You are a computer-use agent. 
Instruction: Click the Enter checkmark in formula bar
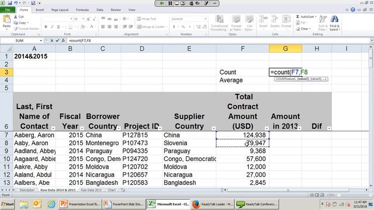[x=57, y=41]
